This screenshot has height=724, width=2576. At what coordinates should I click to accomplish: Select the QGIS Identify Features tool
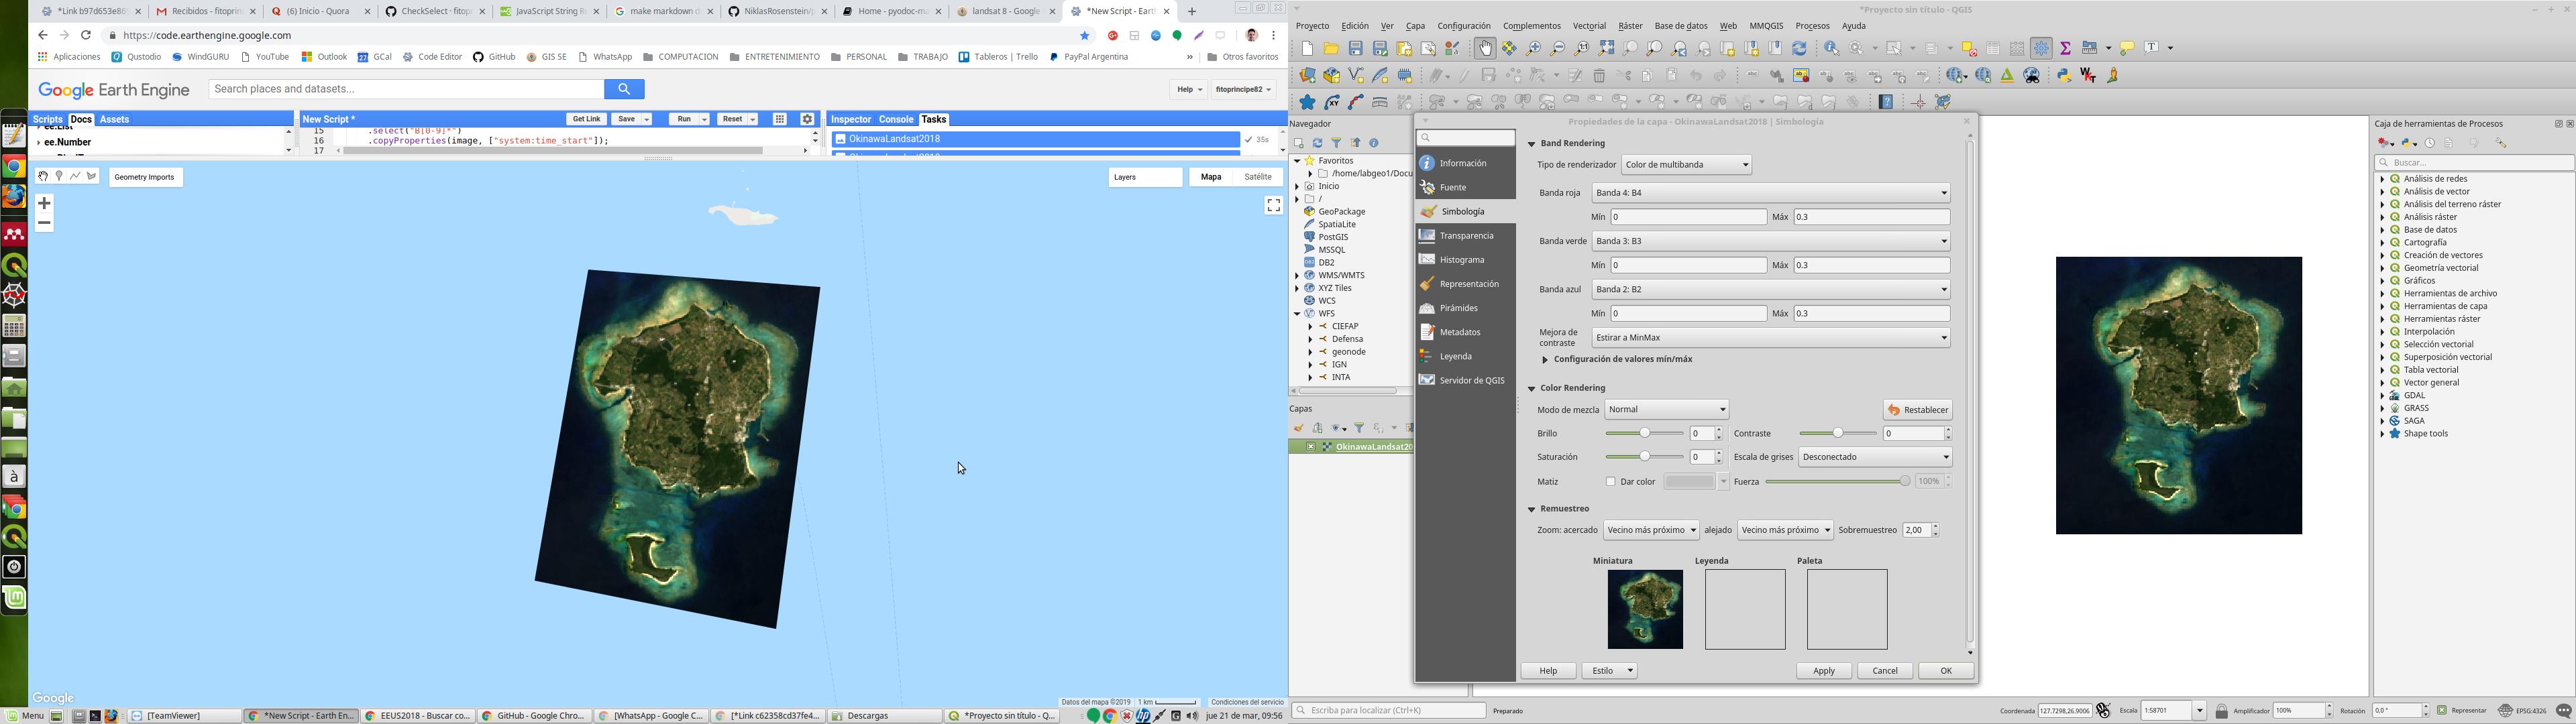(x=1832, y=48)
